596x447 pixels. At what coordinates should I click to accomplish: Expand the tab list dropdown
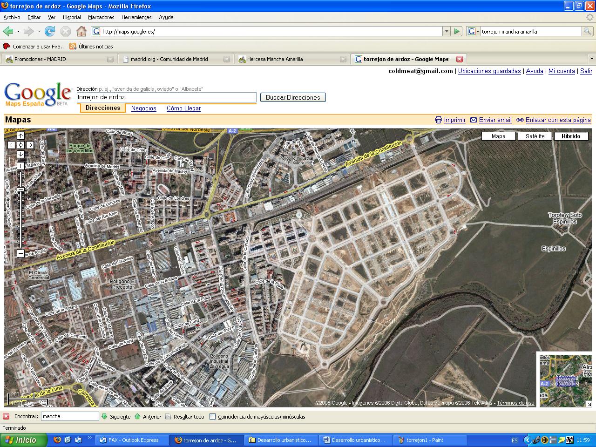[x=592, y=59]
